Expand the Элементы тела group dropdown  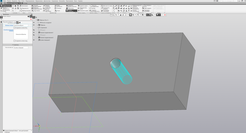tap(75, 13)
